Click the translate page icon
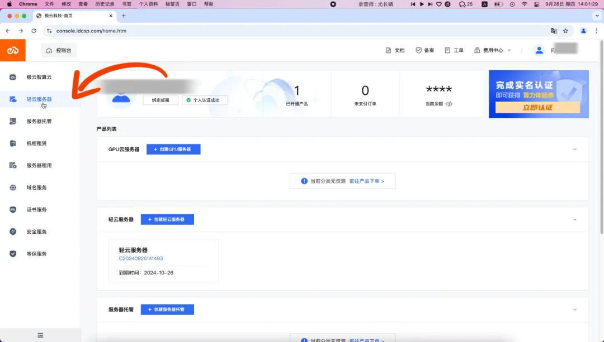The width and height of the screenshot is (604, 342). (x=554, y=31)
